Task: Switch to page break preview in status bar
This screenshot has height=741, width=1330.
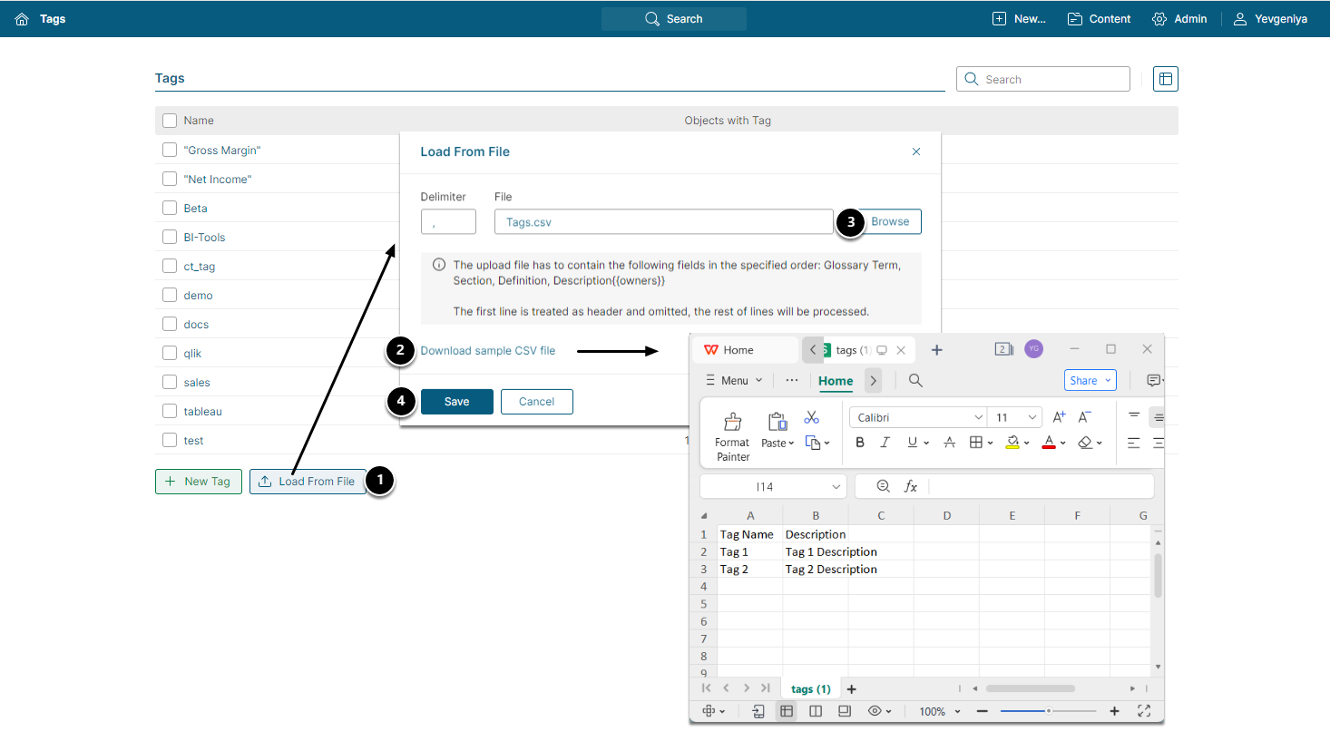Action: (x=816, y=711)
